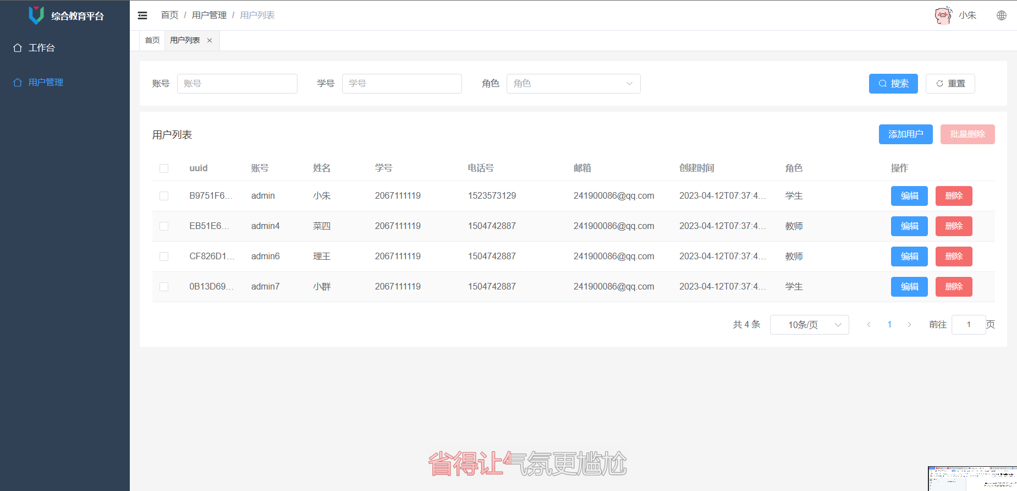Viewport: 1017px width, 491px height.
Task: Close the 用户列表 tab
Action: click(x=210, y=41)
